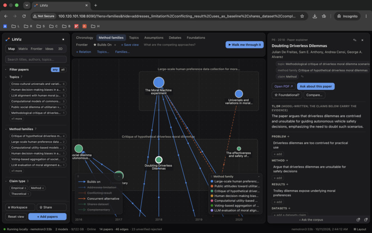Go back in browser history
The image size is (372, 233).
point(6,16)
